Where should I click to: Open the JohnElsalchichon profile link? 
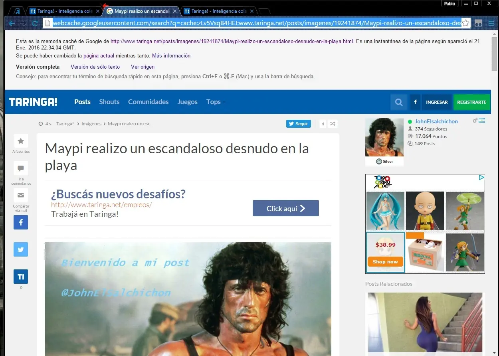click(x=436, y=121)
